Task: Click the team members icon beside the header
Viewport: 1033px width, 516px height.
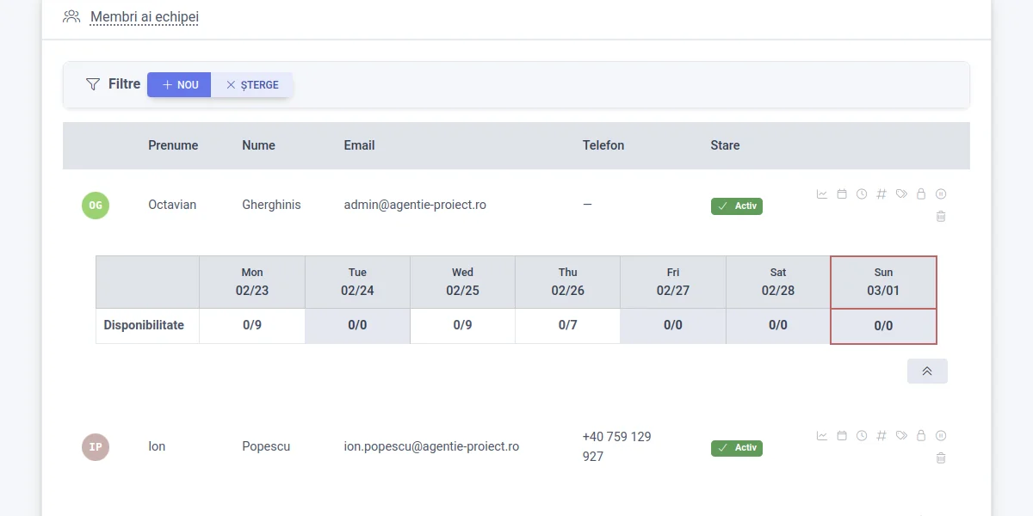Action: 71,15
